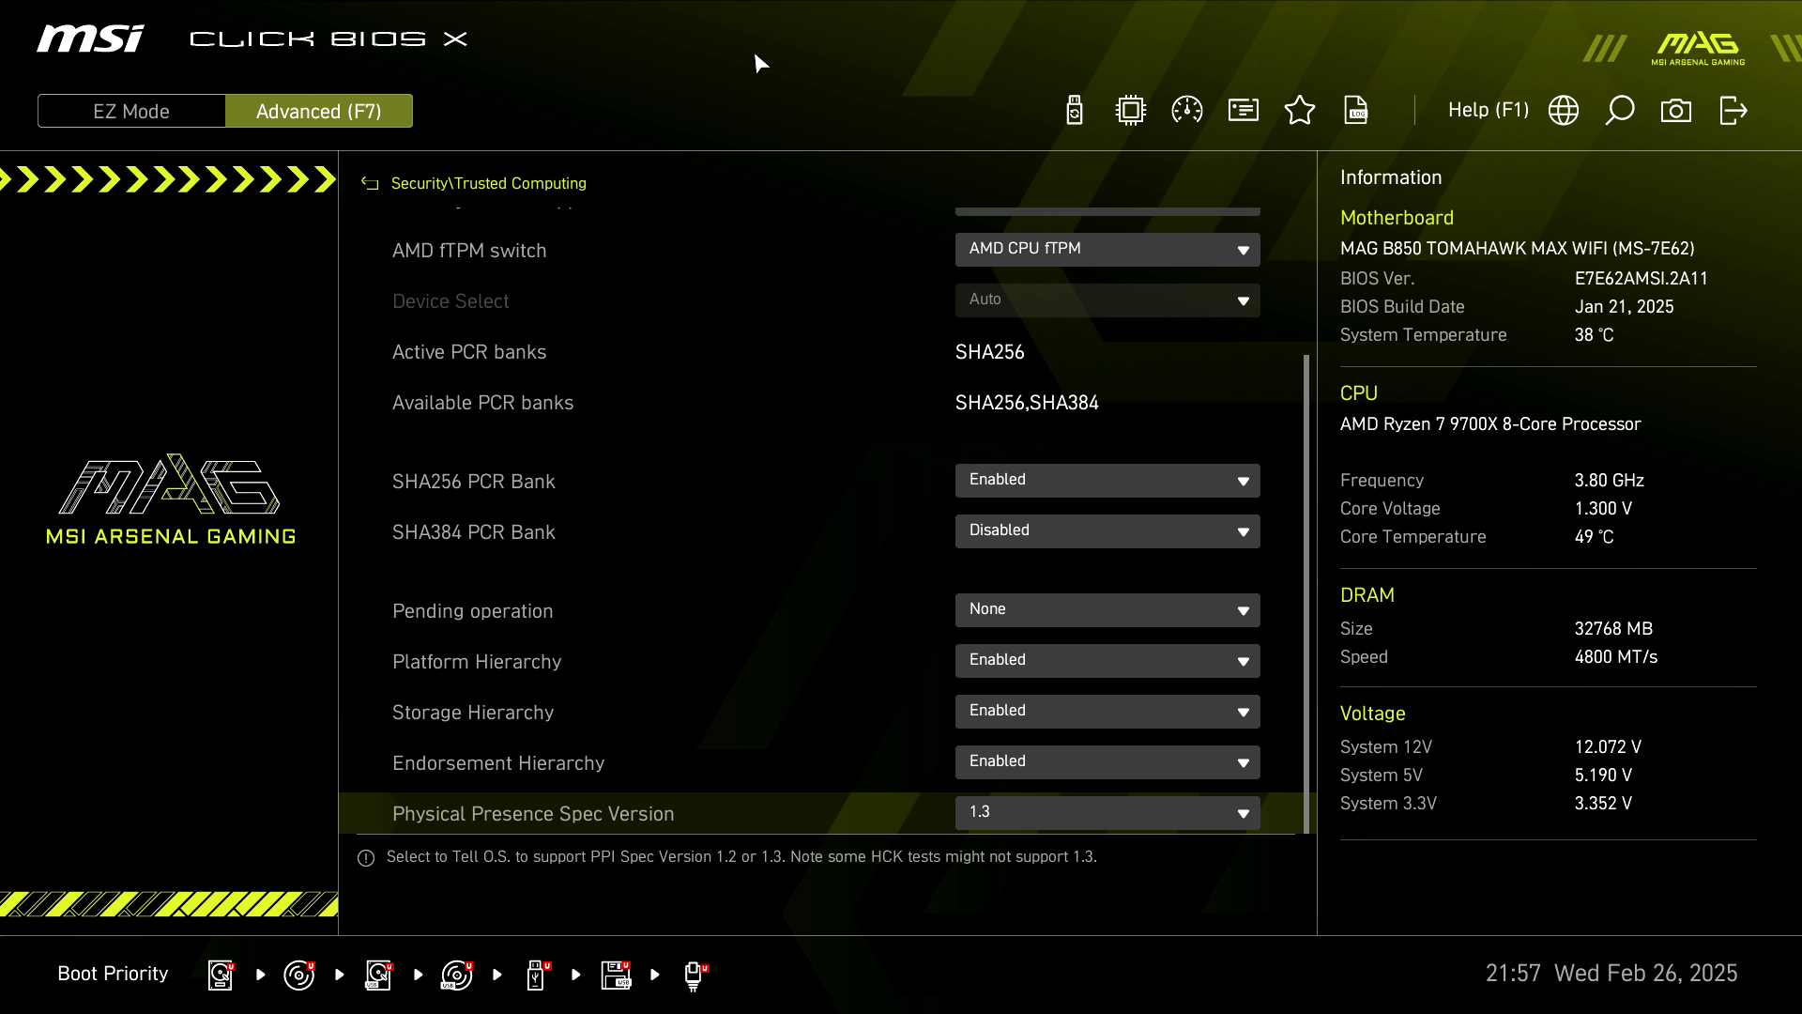Image resolution: width=1802 pixels, height=1014 pixels.
Task: Select Device Select Auto dropdown
Action: click(1107, 299)
